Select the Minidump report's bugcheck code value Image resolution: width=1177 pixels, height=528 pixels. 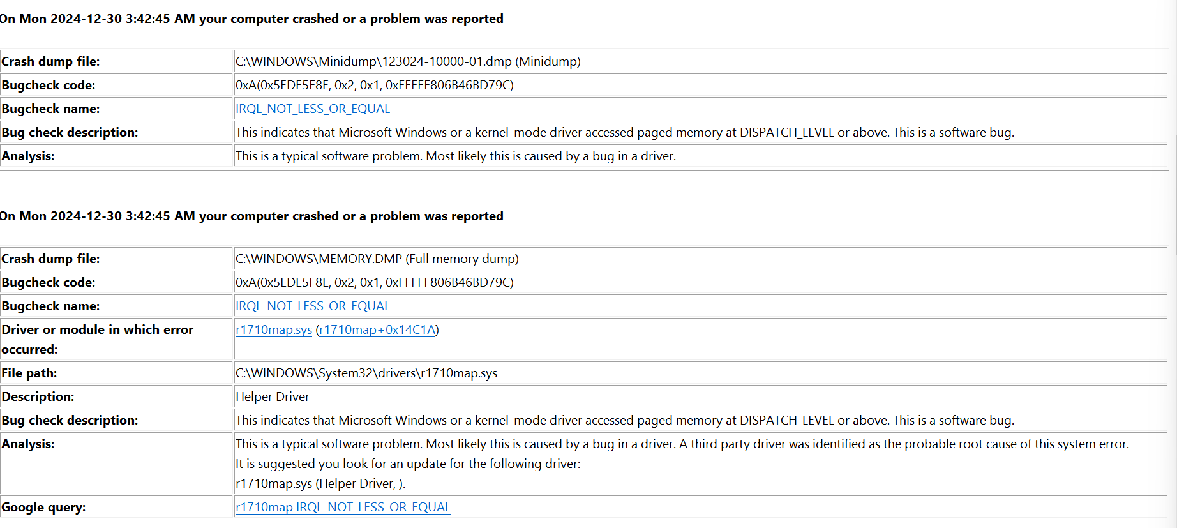click(375, 85)
